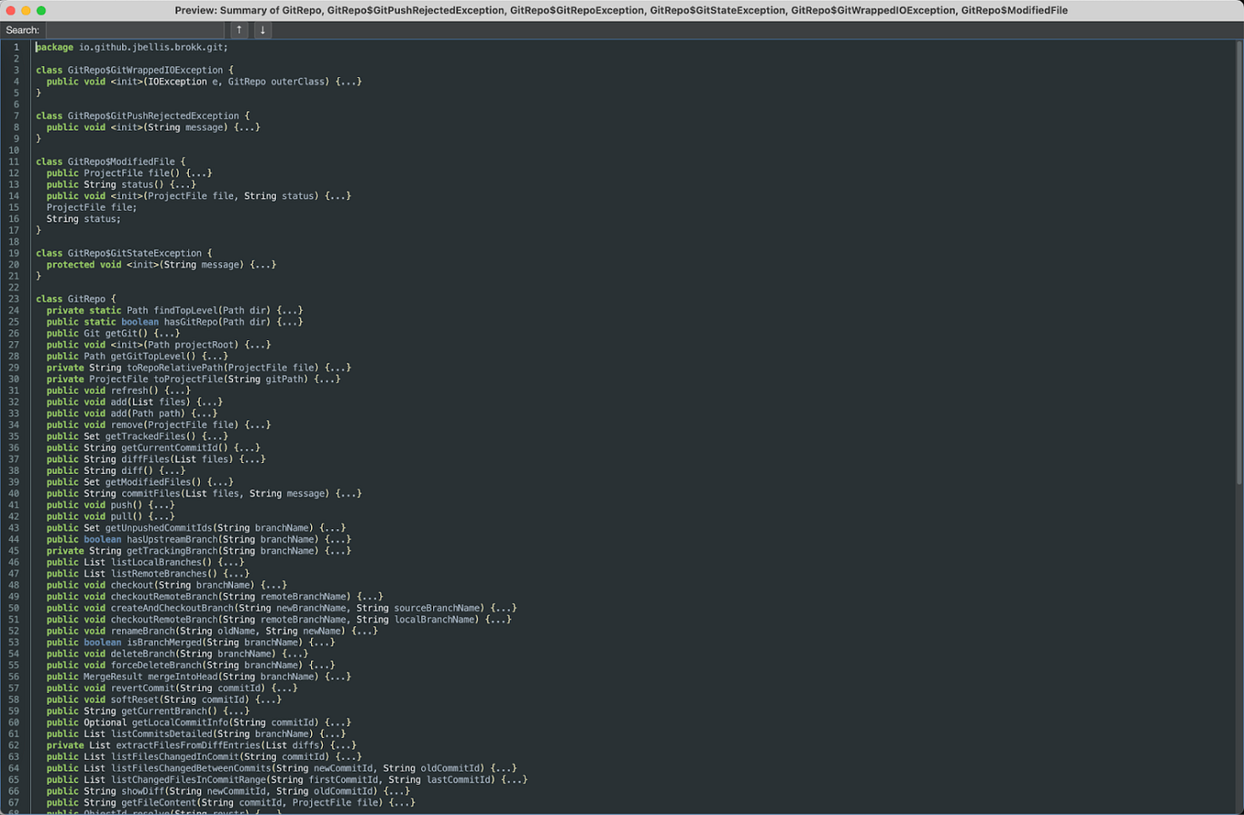
Task: Click the getUnpushedCommitIds method line
Action: 197,528
